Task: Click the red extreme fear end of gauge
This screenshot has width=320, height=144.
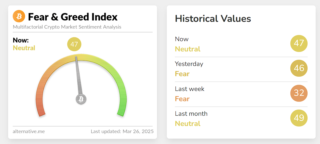Action: (x=40, y=111)
